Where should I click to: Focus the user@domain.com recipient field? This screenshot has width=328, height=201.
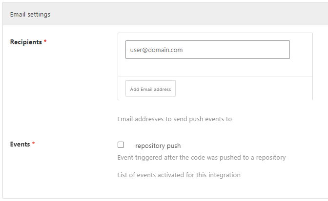point(207,50)
